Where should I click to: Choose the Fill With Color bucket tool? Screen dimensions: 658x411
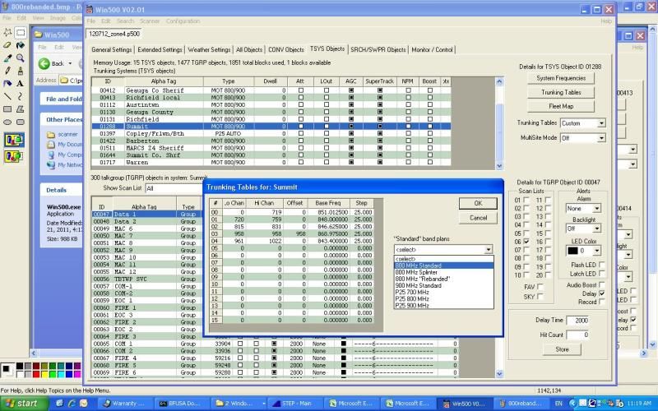20,45
